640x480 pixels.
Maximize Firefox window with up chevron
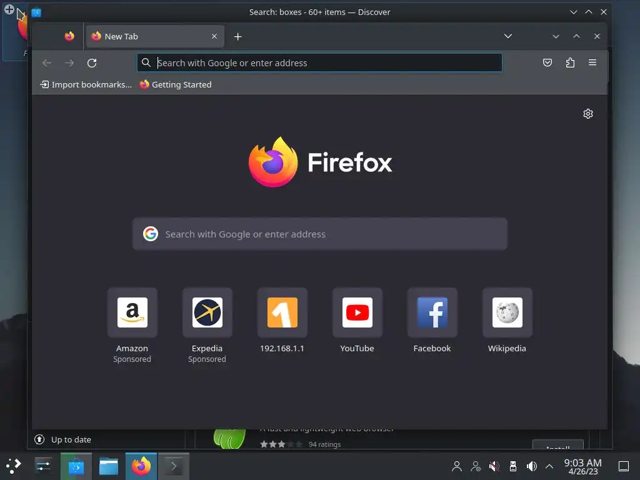click(x=576, y=36)
